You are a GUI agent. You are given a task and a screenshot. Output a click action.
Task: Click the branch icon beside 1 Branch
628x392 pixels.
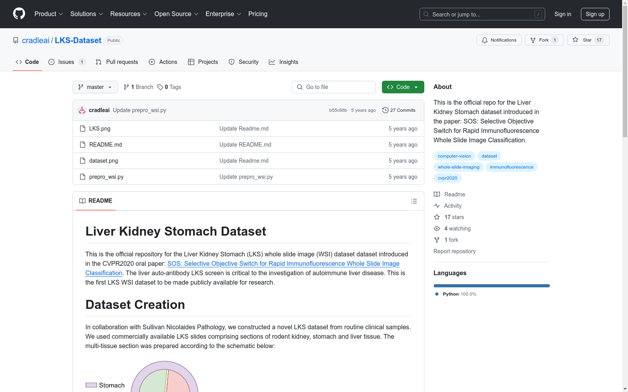(126, 87)
